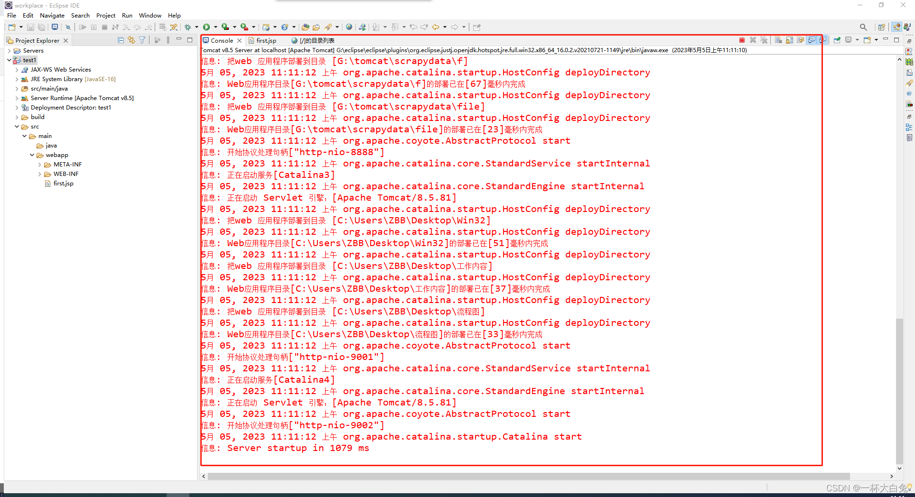Switch to the [/]的目录列表 browser tab
The width and height of the screenshot is (915, 497).
coord(313,40)
